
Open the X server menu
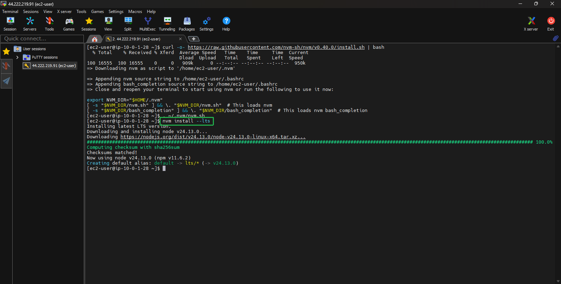point(64,12)
